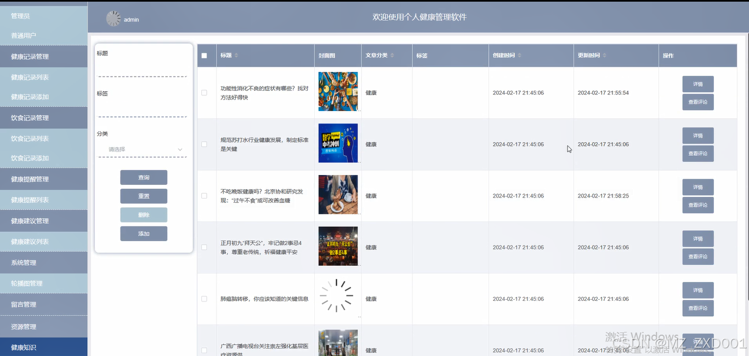Open 普通用户 in the sidebar
Screen dimensions: 749x356
[44, 36]
